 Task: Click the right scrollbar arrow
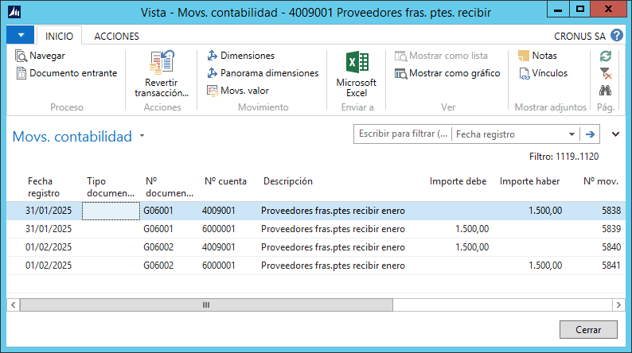618,305
